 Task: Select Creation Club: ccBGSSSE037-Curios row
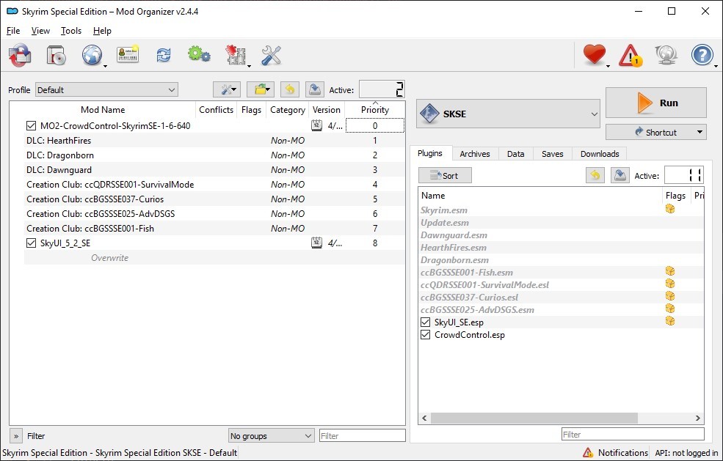pyautogui.click(x=214, y=199)
